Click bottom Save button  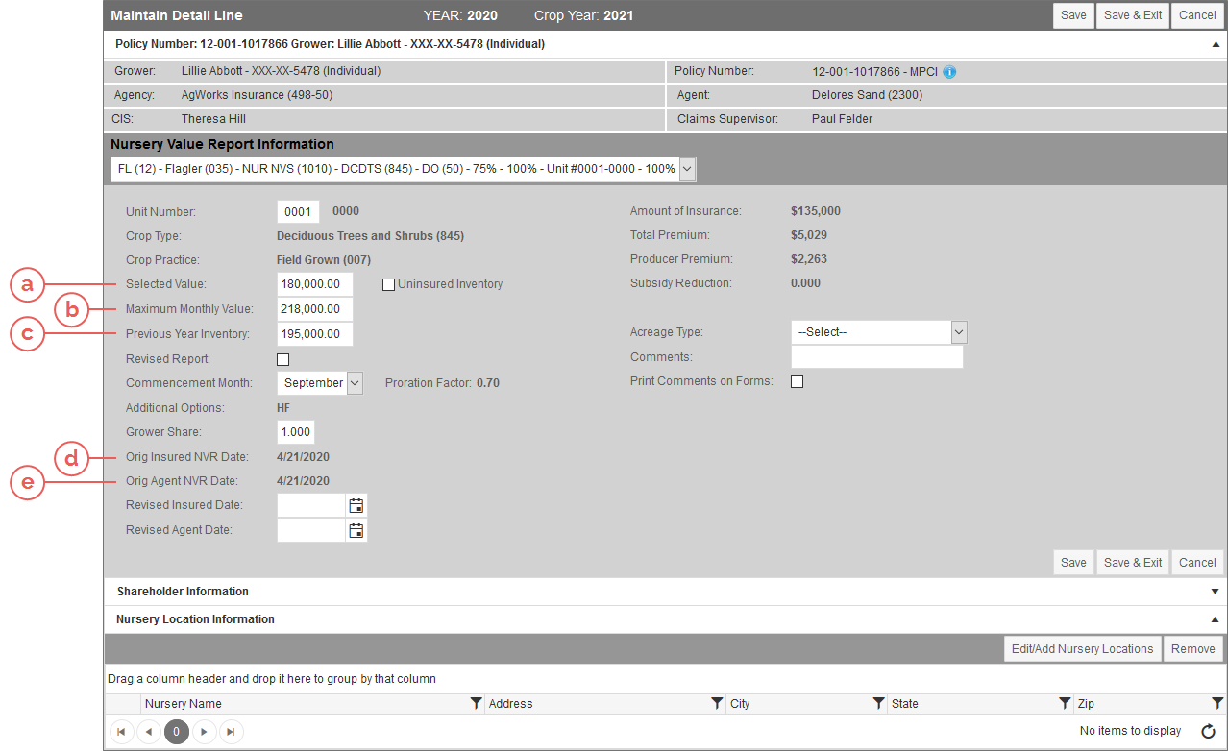(1073, 563)
